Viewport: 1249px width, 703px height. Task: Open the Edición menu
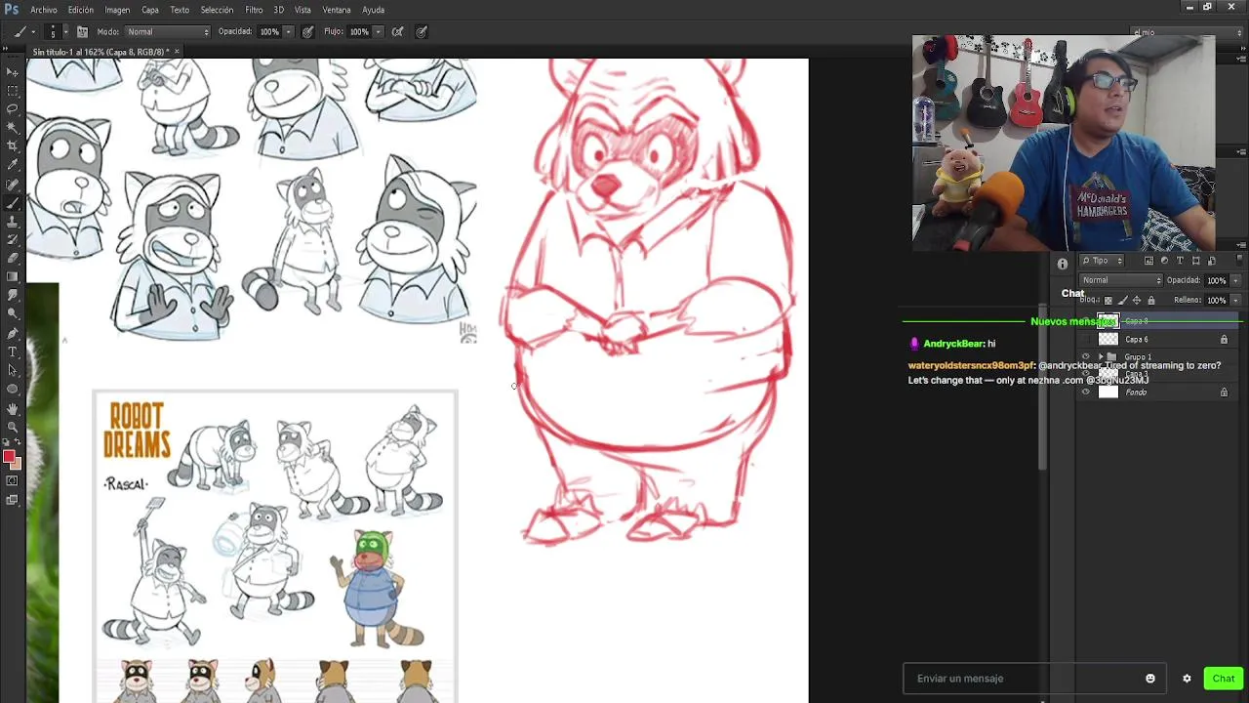81,10
